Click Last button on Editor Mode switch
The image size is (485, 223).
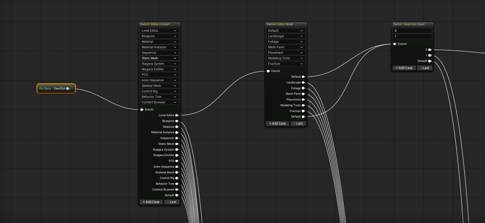click(298, 124)
